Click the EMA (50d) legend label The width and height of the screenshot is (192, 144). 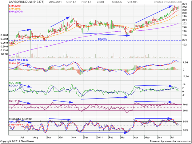(15, 9)
